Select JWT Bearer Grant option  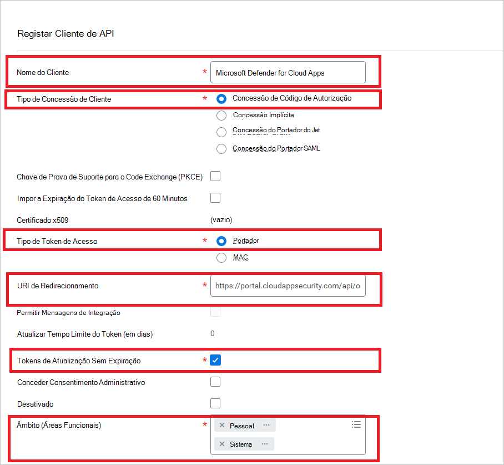(221, 132)
